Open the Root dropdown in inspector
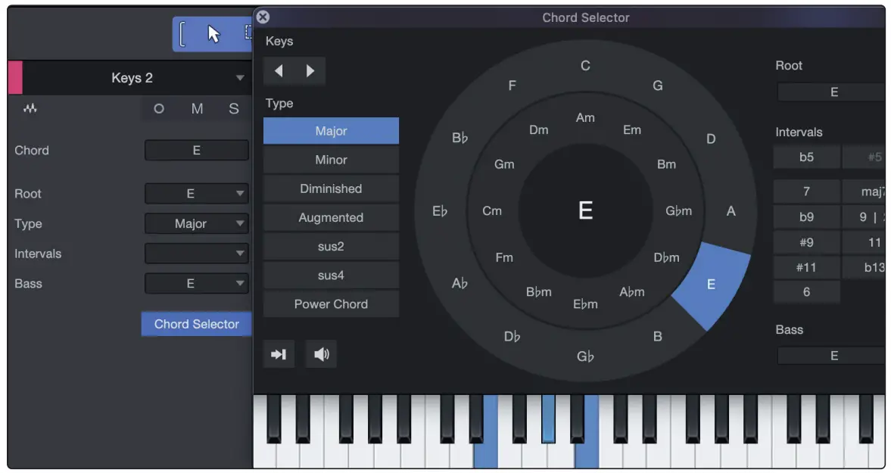The image size is (891, 473). pos(197,194)
